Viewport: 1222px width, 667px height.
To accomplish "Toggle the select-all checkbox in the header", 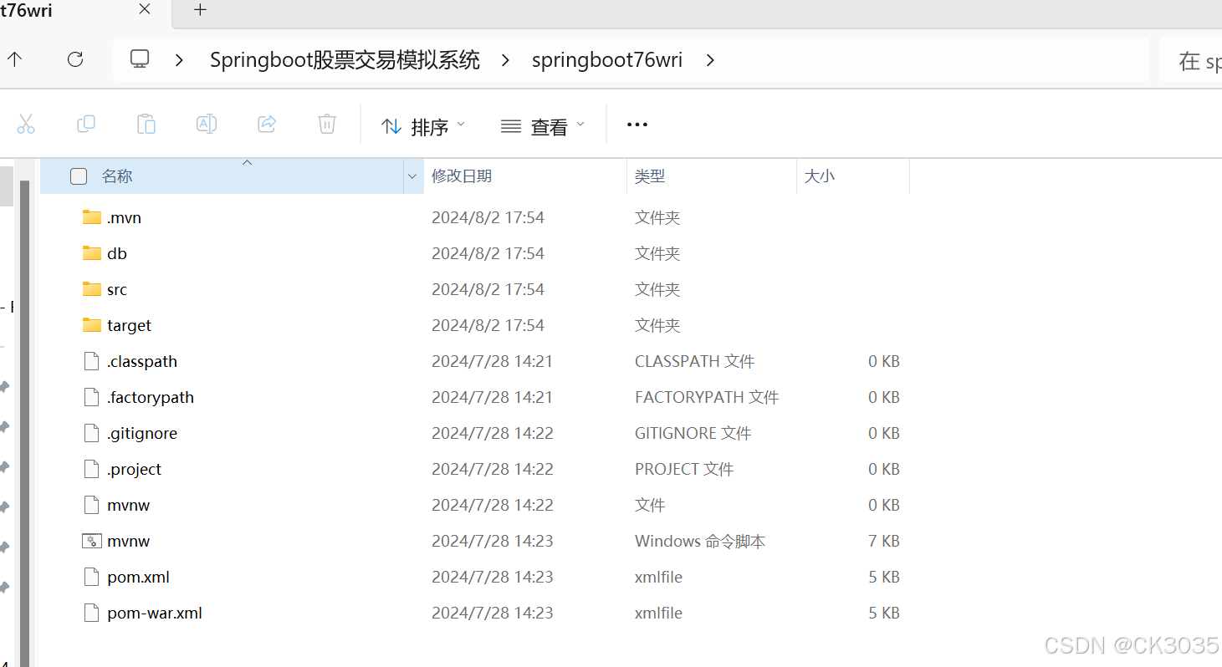I will (x=78, y=176).
